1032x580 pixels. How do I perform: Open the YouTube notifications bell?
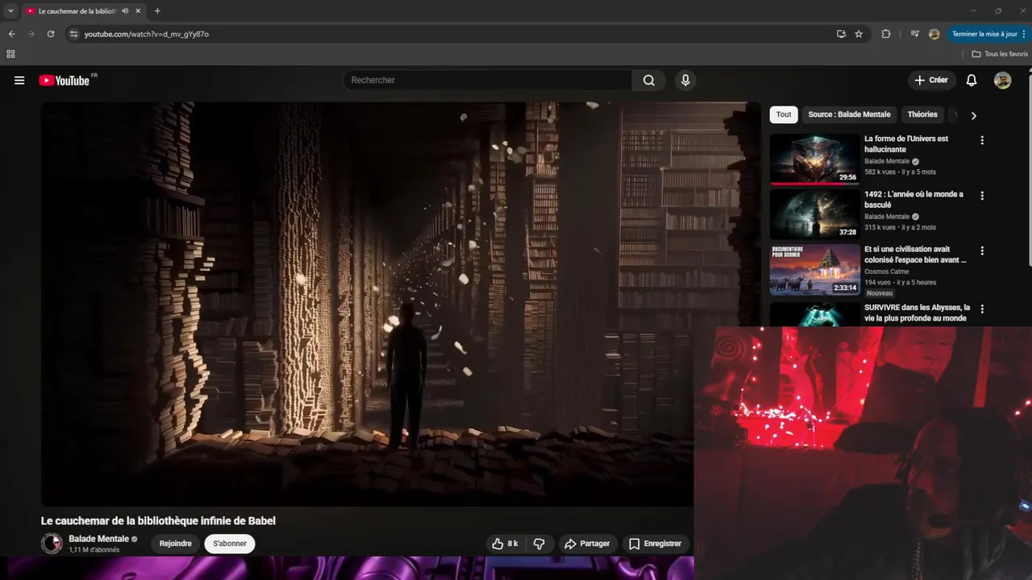(x=972, y=81)
